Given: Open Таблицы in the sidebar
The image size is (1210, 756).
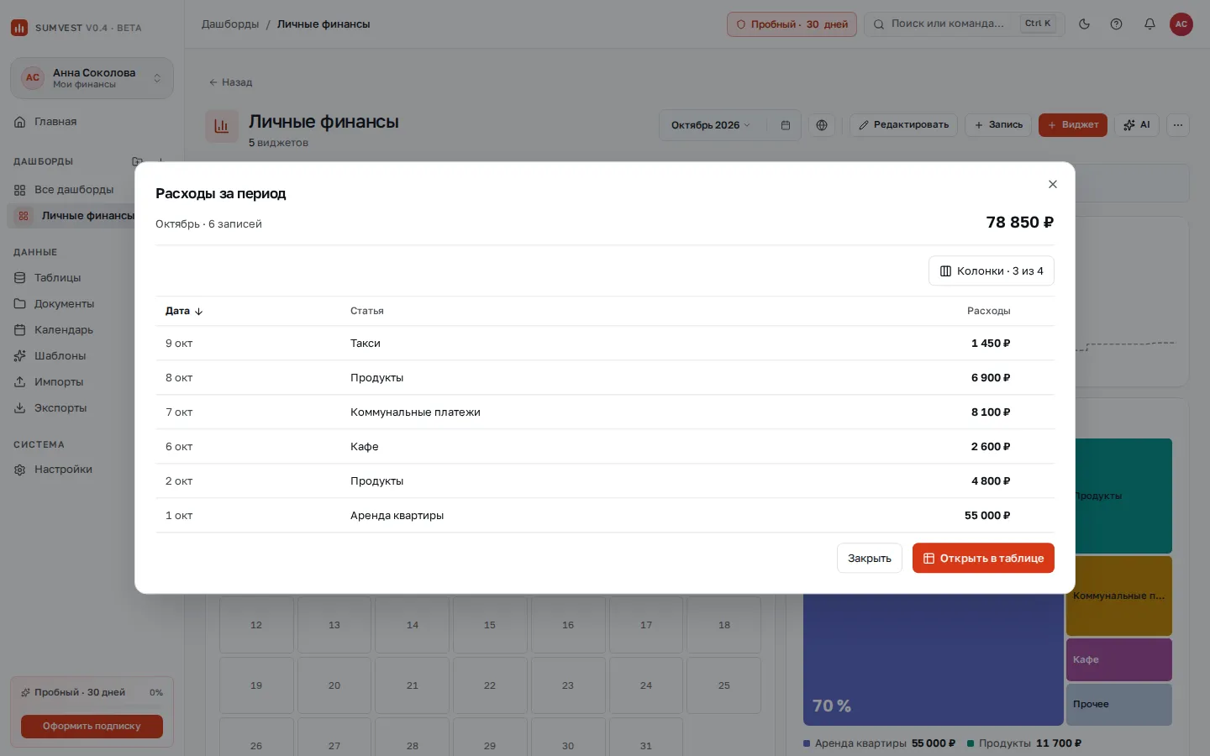Looking at the screenshot, I should pos(57,278).
